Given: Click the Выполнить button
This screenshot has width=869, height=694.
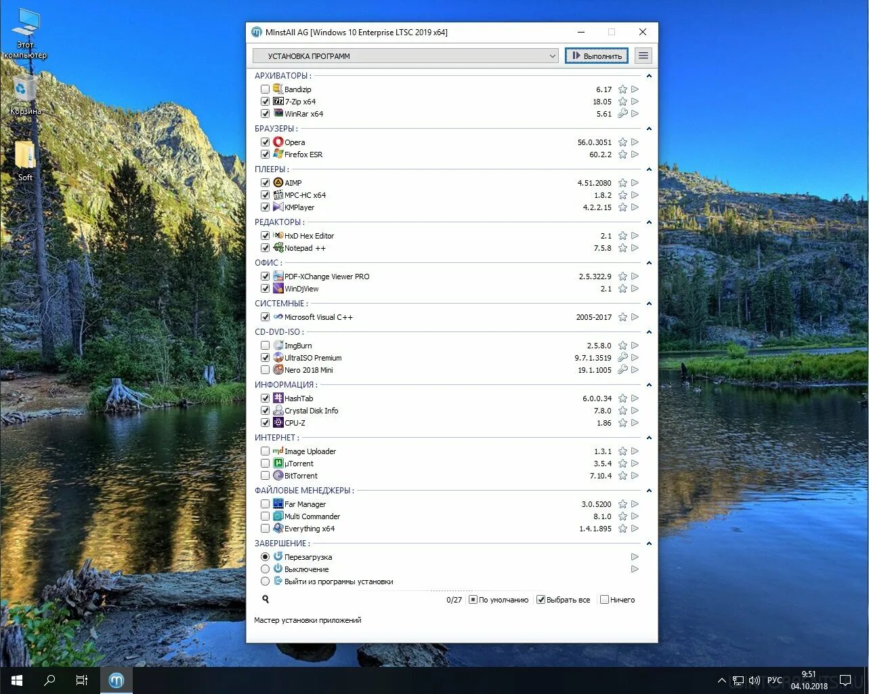Looking at the screenshot, I should click(x=597, y=56).
